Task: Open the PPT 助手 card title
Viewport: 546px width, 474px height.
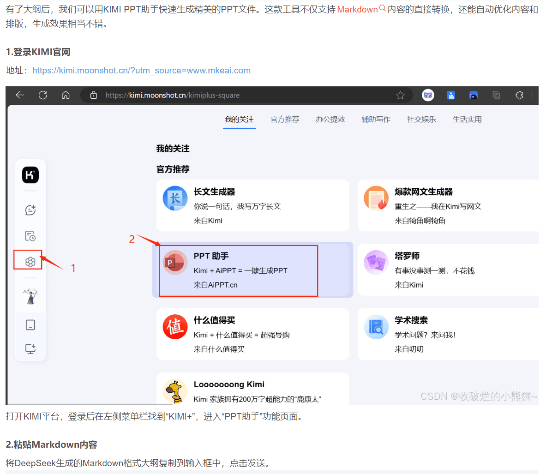Action: 211,256
